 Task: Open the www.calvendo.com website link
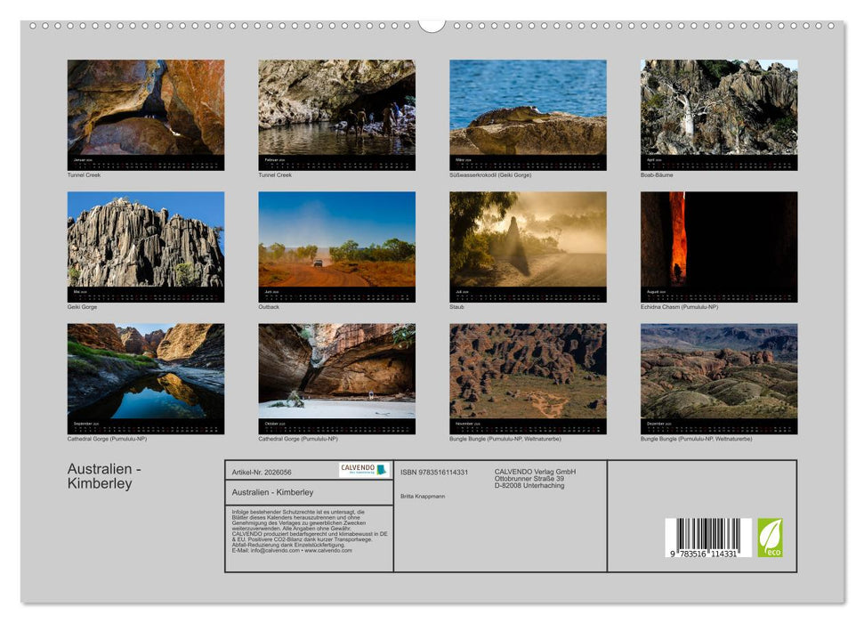click(329, 550)
